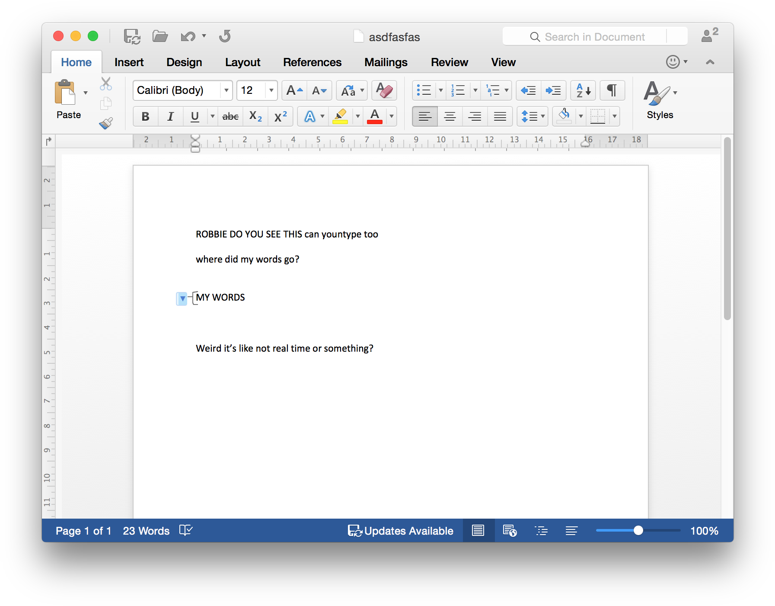This screenshot has width=775, height=606.
Task: Open the spelling and grammar check icon
Action: [186, 530]
